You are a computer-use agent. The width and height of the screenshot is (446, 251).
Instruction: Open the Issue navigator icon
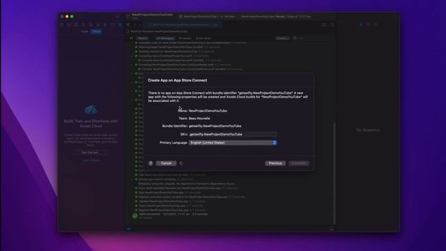[91, 25]
